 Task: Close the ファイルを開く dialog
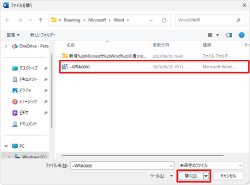(244, 5)
